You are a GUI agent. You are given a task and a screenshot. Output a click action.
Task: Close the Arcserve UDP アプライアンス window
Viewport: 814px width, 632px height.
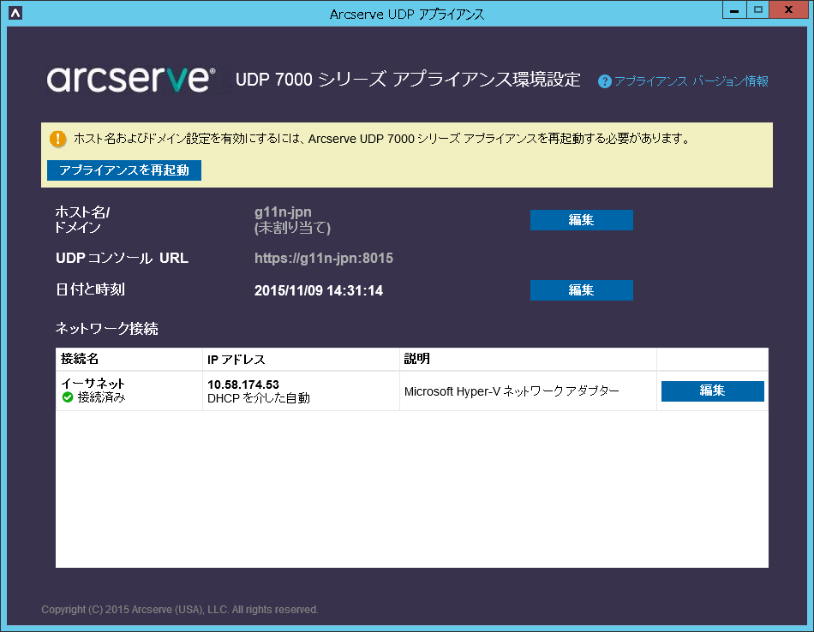coord(788,10)
